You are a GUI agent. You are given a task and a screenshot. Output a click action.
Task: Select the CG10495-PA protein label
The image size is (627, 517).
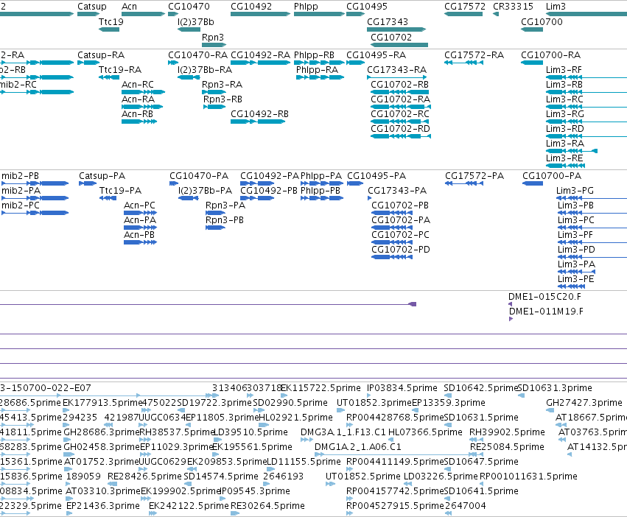[376, 176]
